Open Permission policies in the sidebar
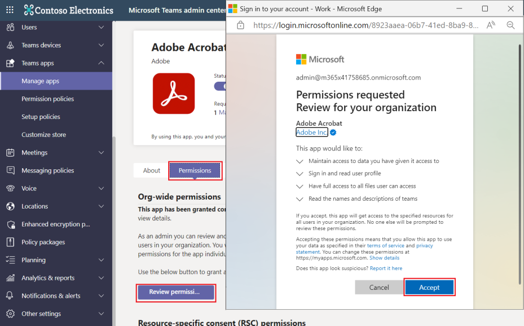524x326 pixels. point(48,99)
